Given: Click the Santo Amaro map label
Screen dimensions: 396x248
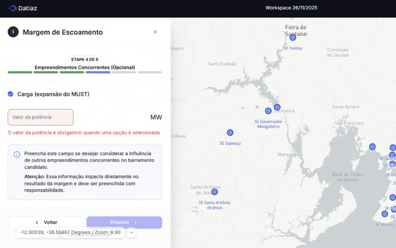Looking at the screenshot, I should pyautogui.click(x=345, y=107).
